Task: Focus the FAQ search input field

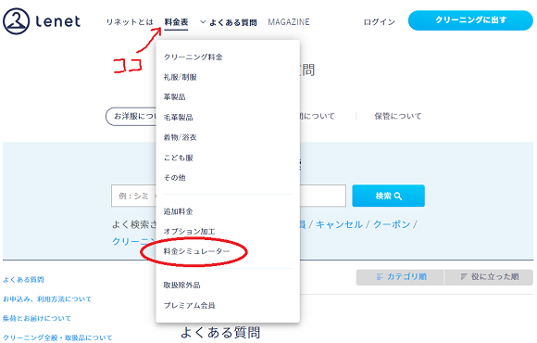Action: pos(229,196)
